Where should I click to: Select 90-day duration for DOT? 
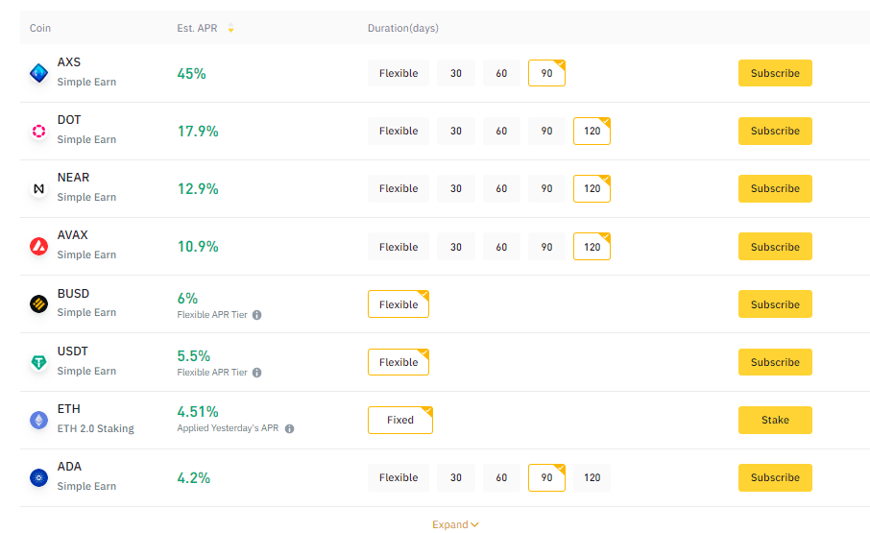coord(546,131)
